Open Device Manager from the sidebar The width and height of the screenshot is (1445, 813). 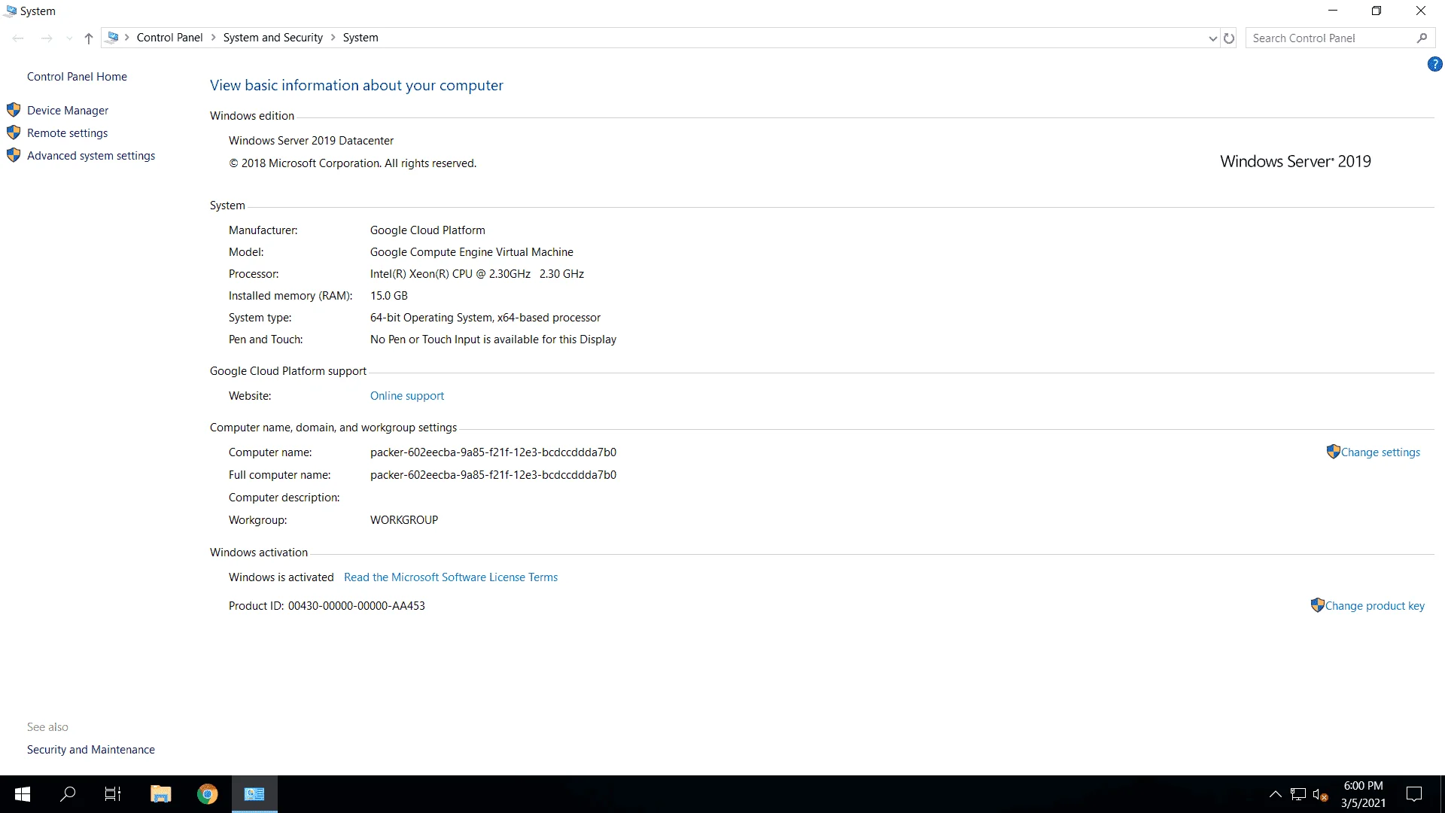click(68, 111)
